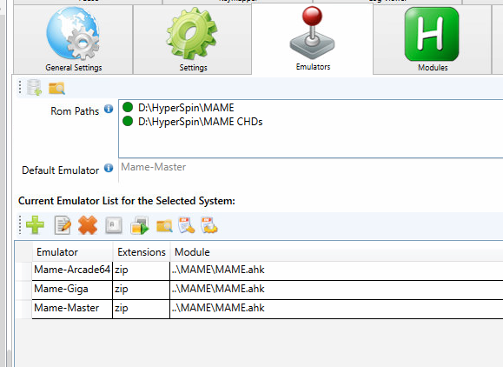Click the document with magnifier icon
503x367 pixels.
[x=187, y=225]
